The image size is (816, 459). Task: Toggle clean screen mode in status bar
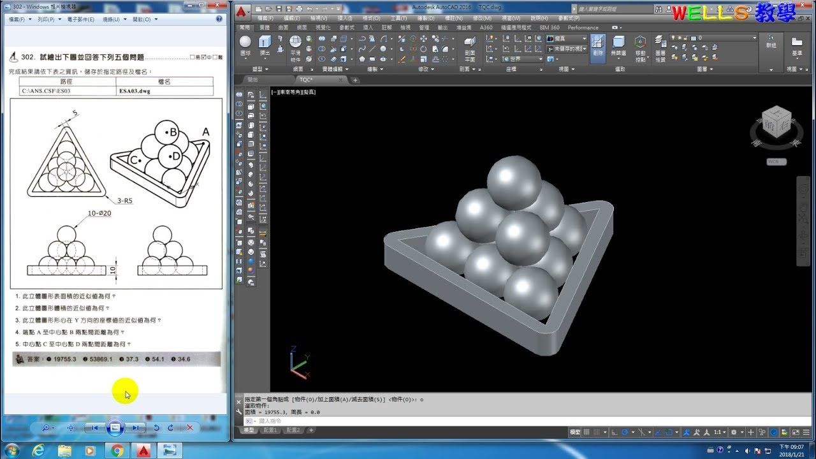795,432
